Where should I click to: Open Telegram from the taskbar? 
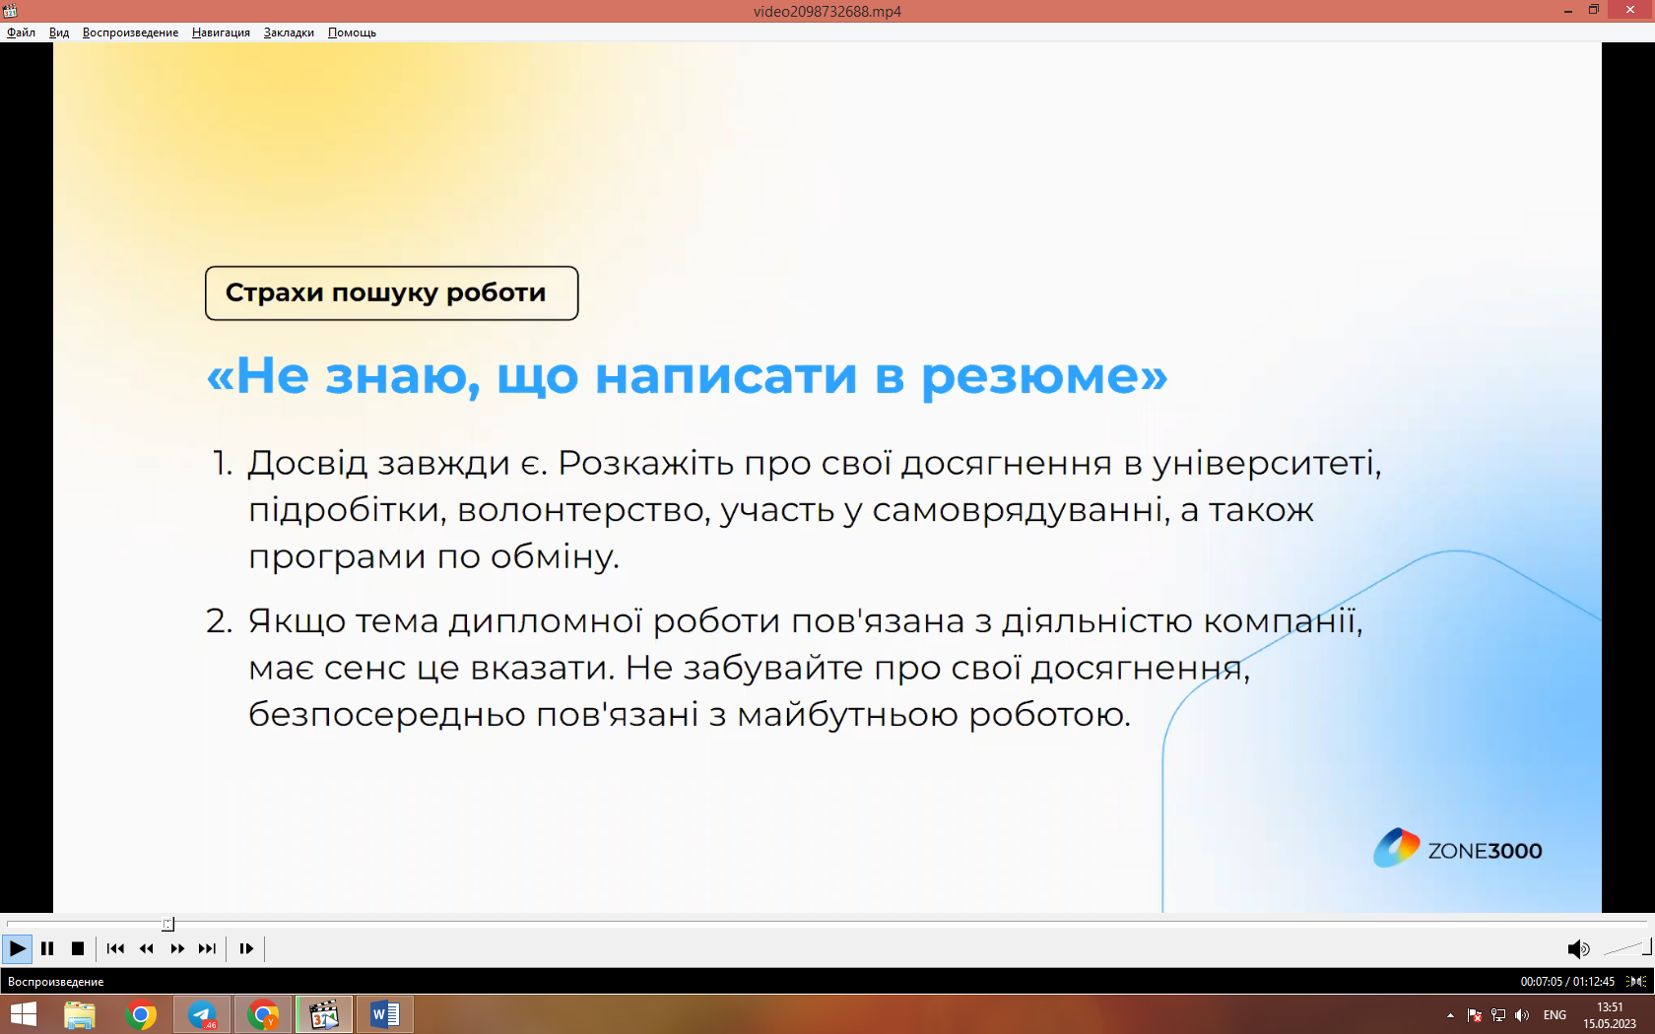[202, 1014]
